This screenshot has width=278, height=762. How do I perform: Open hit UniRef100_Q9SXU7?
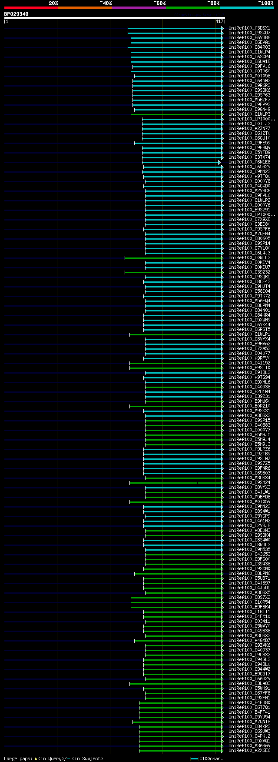(249, 33)
